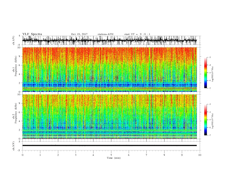Click the ch.2 spectrogram color scale bar
The width and height of the screenshot is (225, 174).
206,120
